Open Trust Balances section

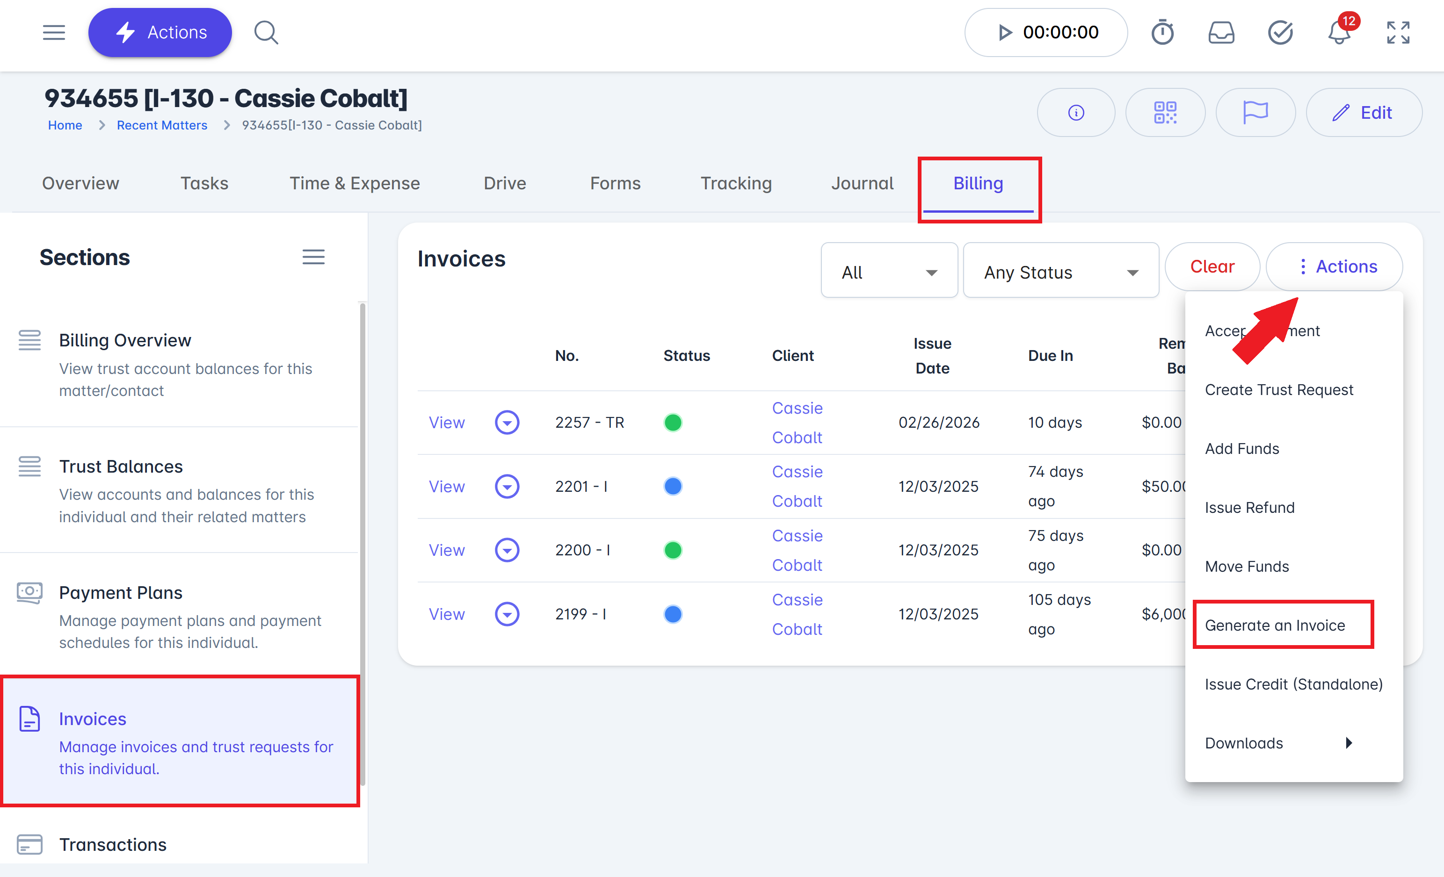[179, 490]
